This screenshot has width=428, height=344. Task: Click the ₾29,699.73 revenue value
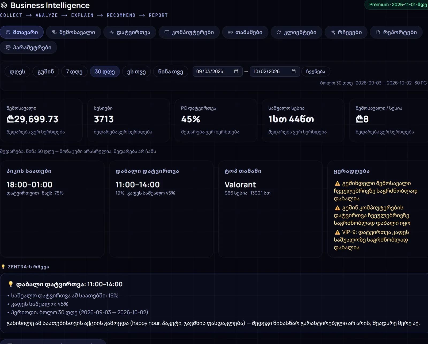pos(32,119)
